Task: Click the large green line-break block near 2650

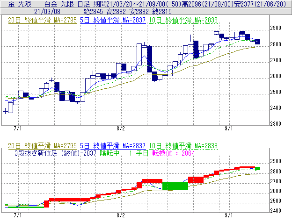Action: [x=175, y=186]
